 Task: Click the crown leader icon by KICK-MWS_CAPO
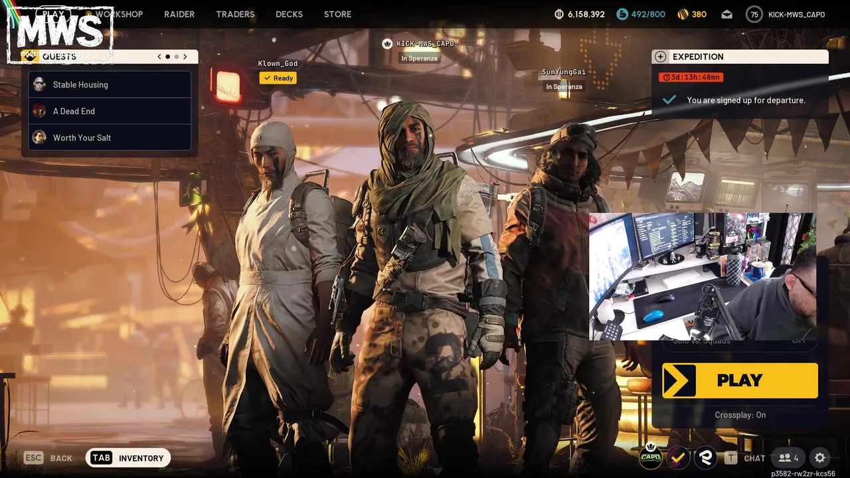click(x=387, y=44)
